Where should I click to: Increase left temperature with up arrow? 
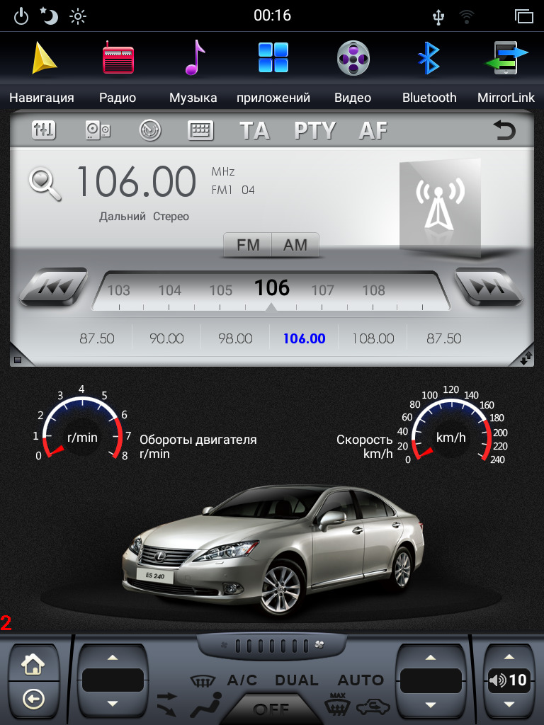tap(113, 658)
